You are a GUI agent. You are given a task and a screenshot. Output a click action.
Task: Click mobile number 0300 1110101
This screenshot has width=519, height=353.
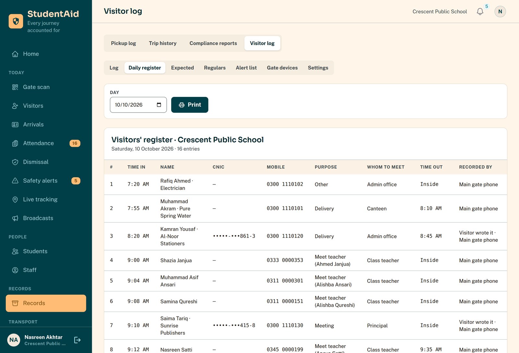285,208
